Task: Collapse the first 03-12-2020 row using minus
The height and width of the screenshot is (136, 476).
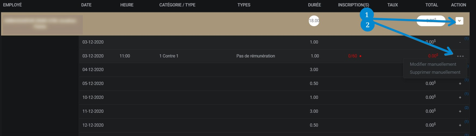Action: point(460,42)
